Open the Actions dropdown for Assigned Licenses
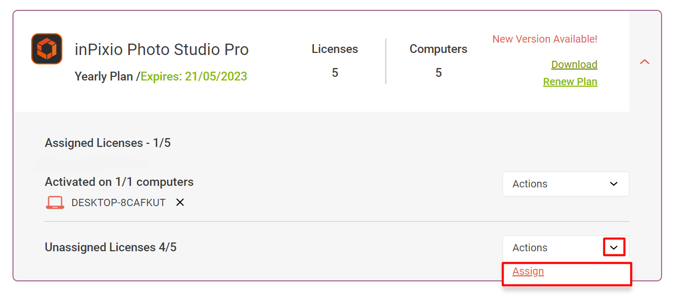 point(565,184)
